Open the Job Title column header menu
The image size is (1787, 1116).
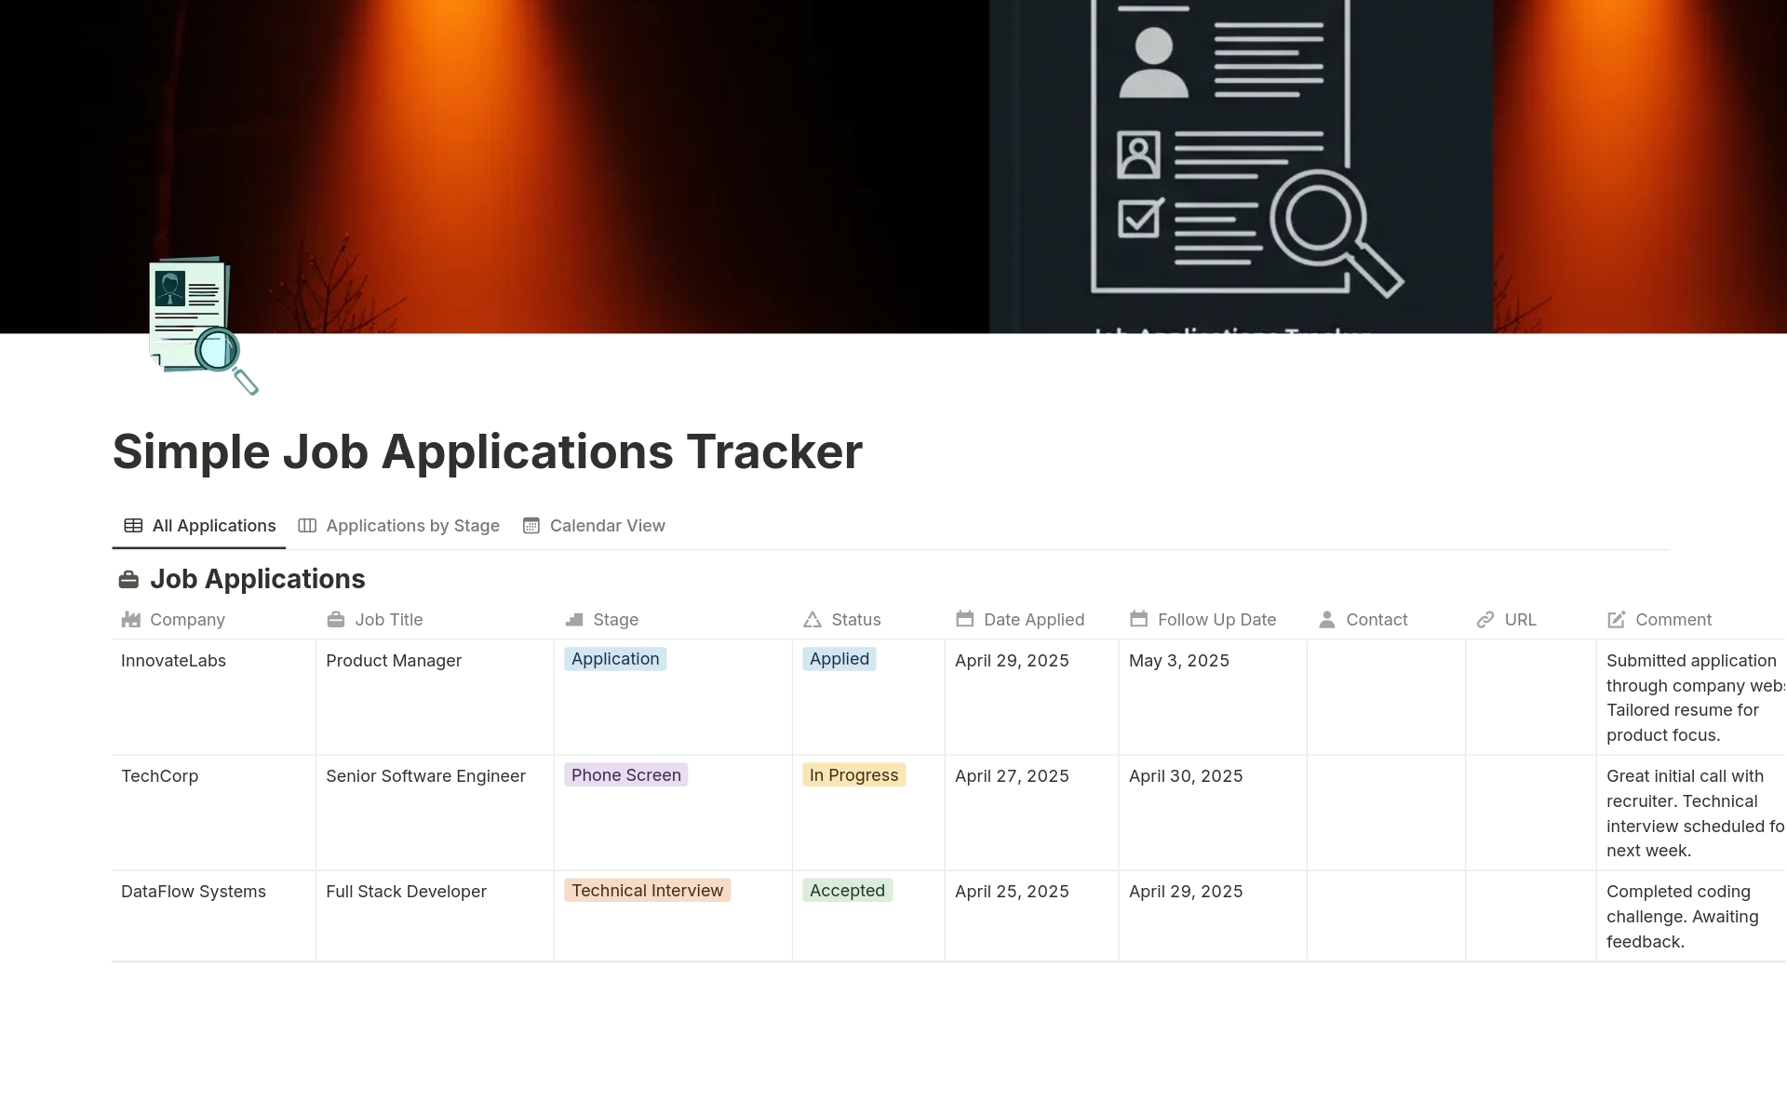(x=435, y=620)
